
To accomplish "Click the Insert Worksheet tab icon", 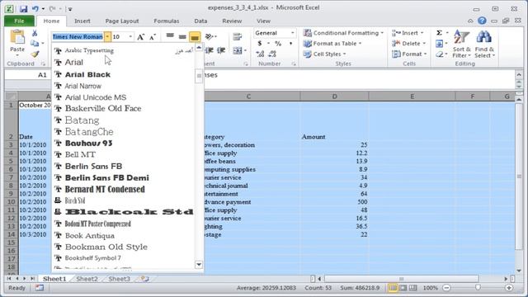I will click(x=145, y=279).
